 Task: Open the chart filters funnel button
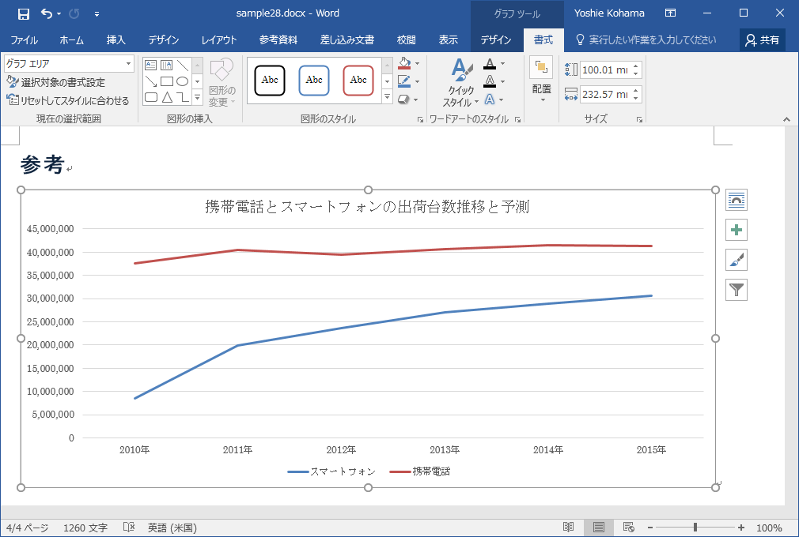737,290
